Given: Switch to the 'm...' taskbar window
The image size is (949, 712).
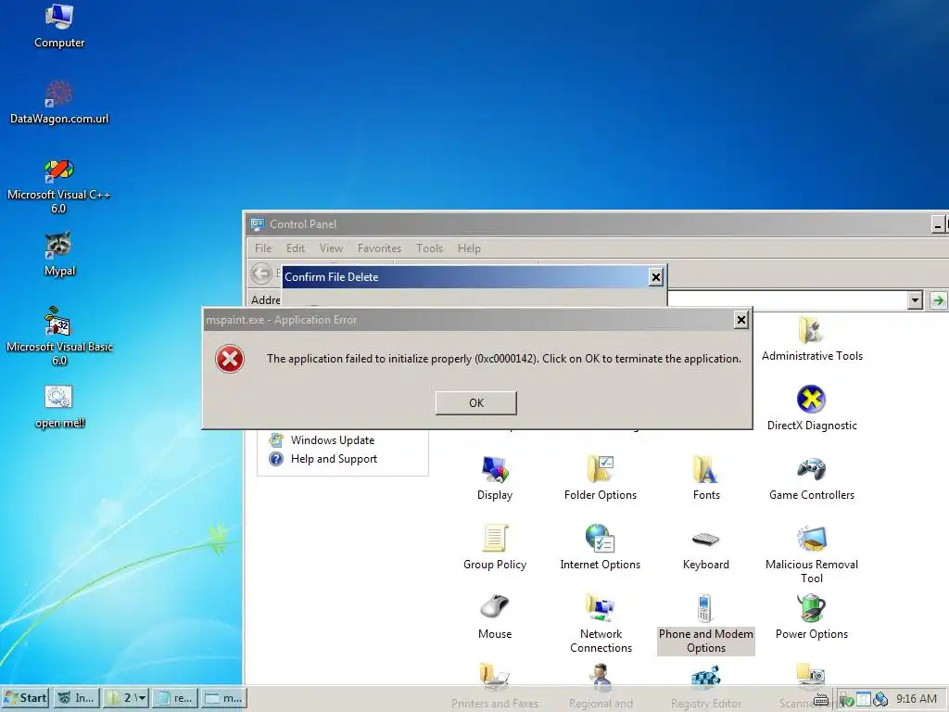Looking at the screenshot, I should click(x=224, y=698).
